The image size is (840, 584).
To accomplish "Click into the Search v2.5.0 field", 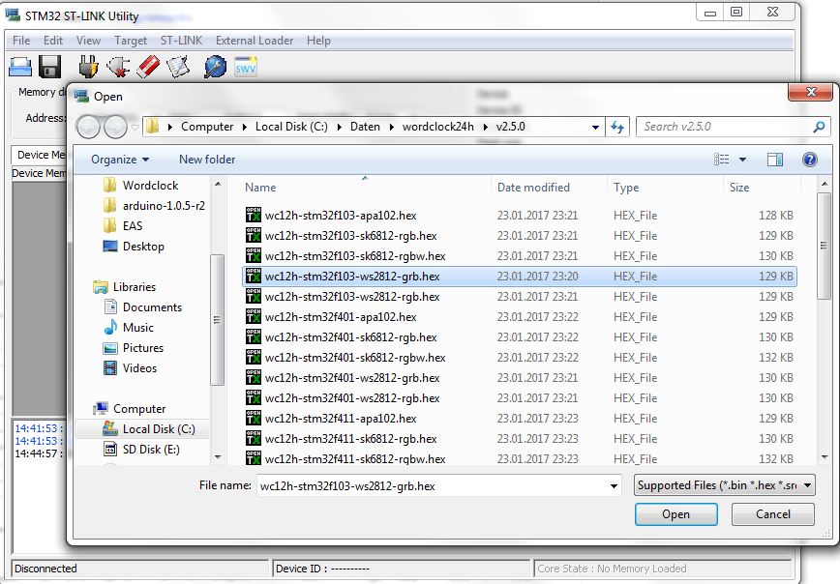I will 726,127.
